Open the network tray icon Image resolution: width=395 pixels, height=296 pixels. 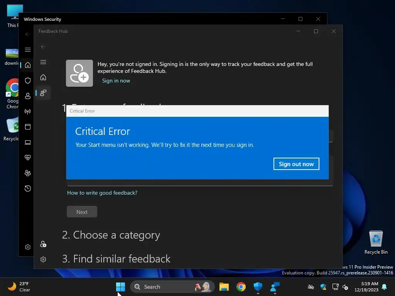coord(336,287)
